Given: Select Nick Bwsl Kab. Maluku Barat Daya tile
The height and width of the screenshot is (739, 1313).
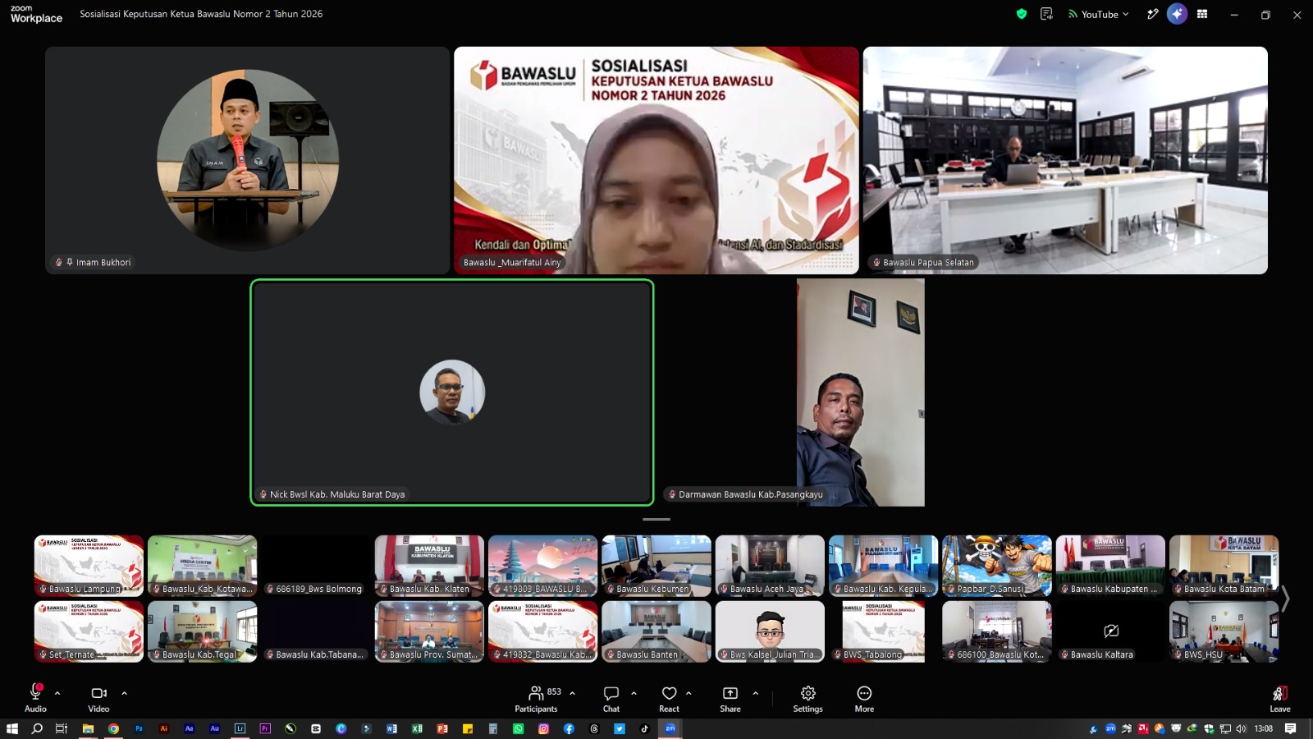Looking at the screenshot, I should point(452,392).
